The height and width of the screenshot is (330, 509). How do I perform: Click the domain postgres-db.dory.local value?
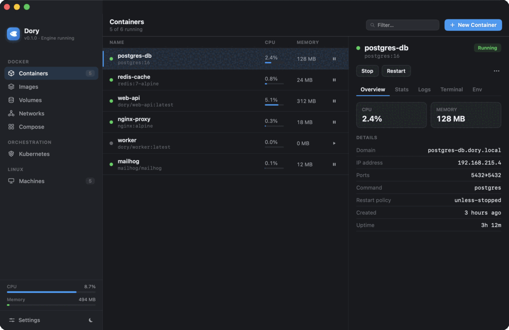click(464, 150)
